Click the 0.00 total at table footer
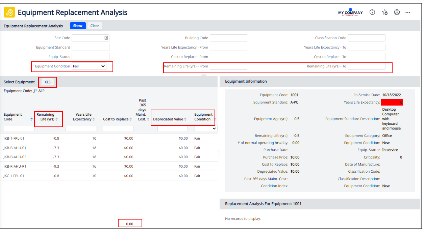Screen dimensions: 425x232 tap(130, 224)
